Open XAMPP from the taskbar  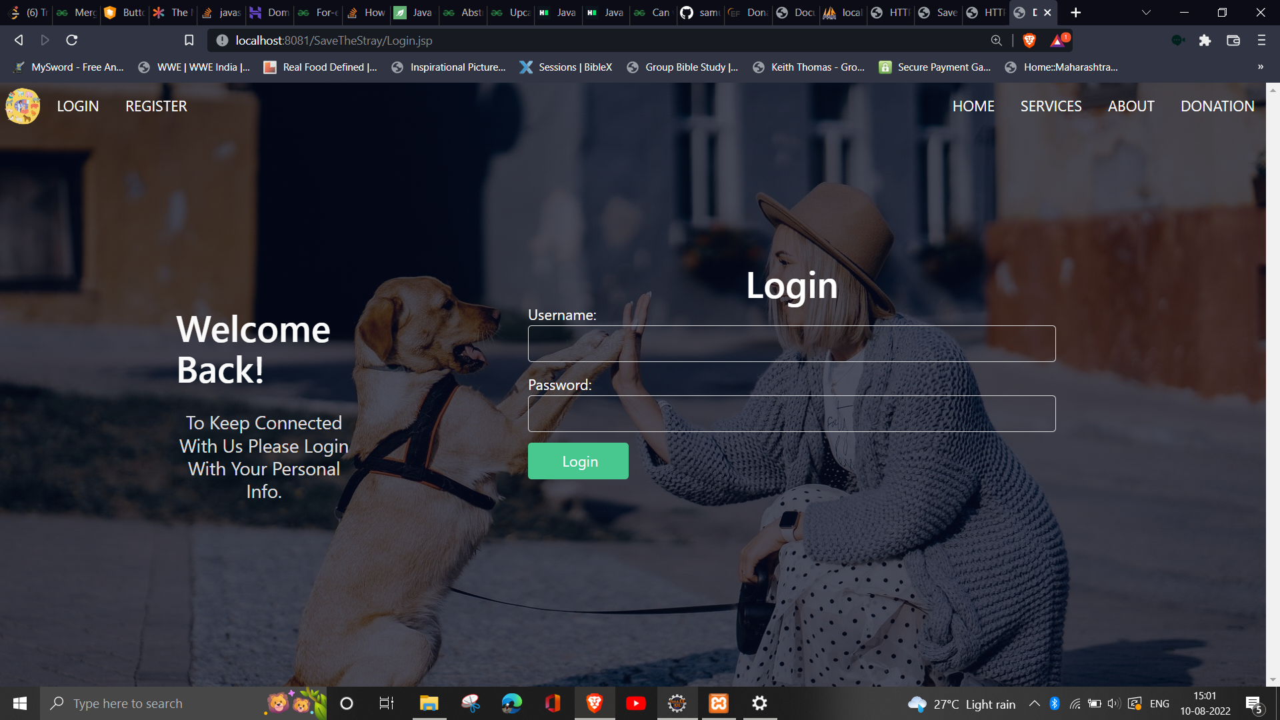[x=718, y=703]
